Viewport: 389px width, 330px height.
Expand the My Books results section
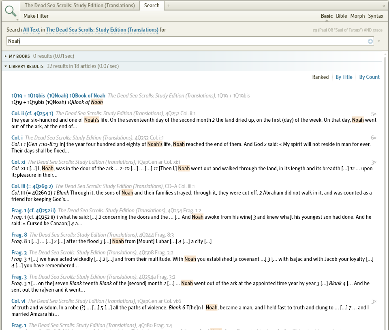click(x=6, y=56)
